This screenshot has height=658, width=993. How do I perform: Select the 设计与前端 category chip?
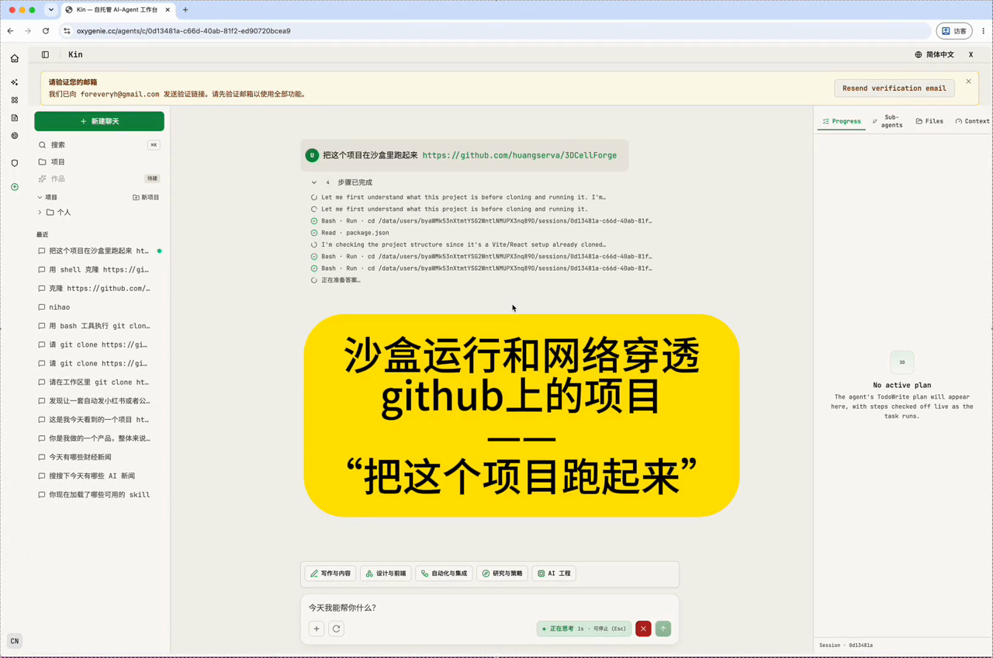[386, 573]
